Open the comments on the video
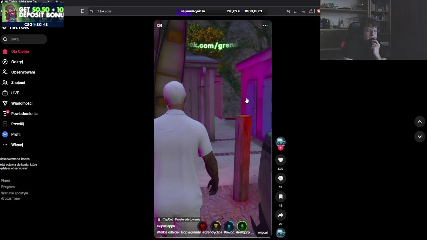This screenshot has height=240, width=427. [x=281, y=178]
